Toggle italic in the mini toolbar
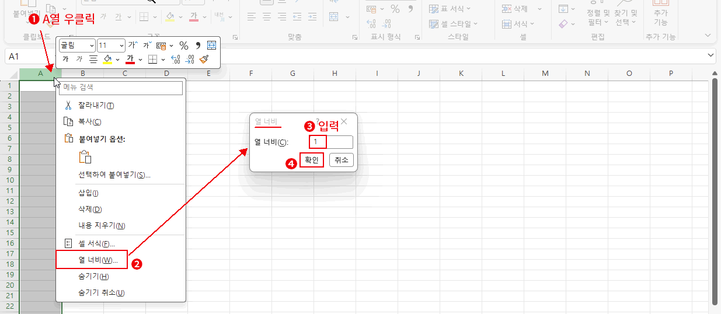721x314 pixels. [x=79, y=59]
